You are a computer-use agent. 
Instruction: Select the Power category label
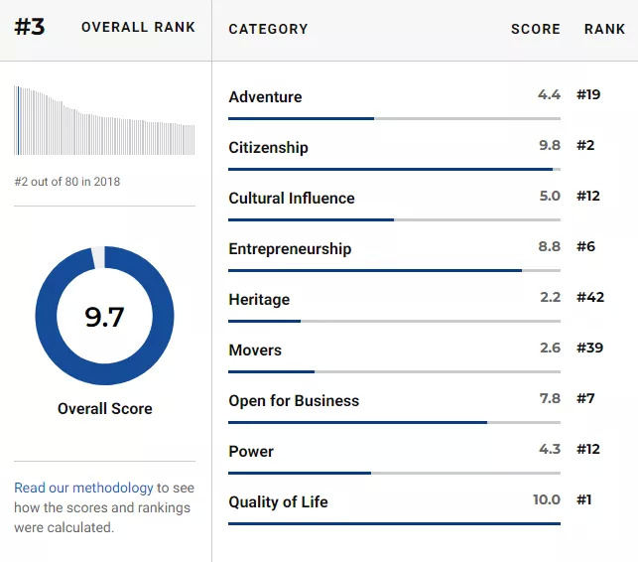point(251,451)
